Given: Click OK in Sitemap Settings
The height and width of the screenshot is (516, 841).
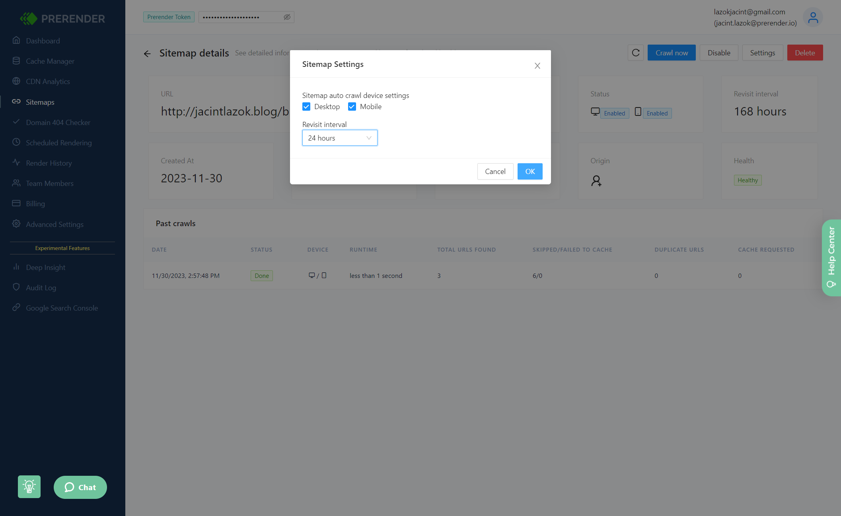Looking at the screenshot, I should click(530, 171).
